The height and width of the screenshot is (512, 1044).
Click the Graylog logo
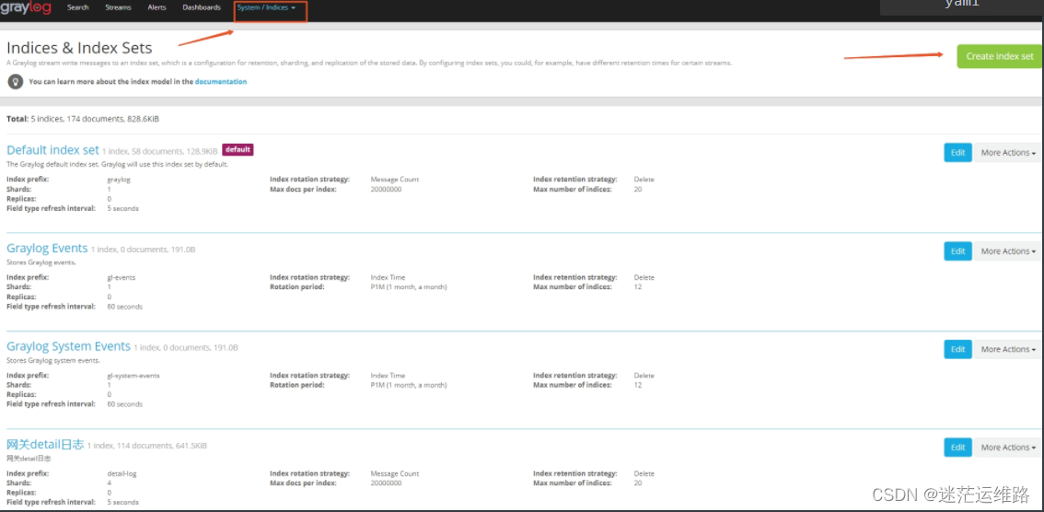(x=26, y=8)
